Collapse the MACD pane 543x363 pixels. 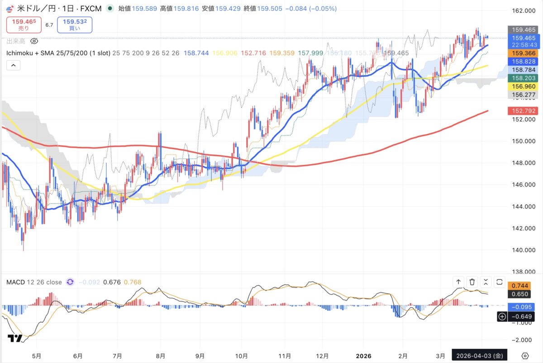tap(486, 282)
